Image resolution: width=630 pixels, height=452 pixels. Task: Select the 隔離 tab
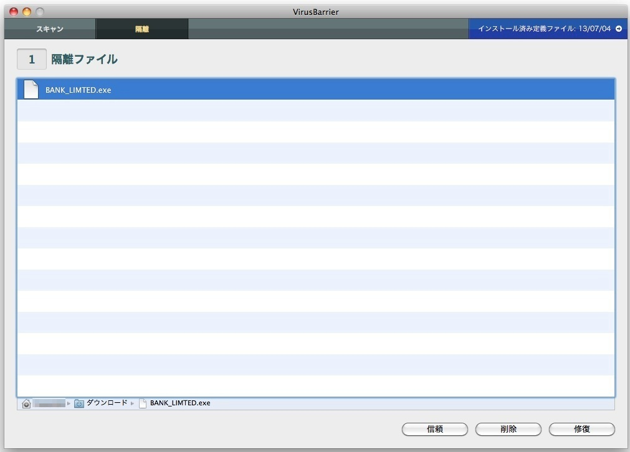[x=142, y=29]
